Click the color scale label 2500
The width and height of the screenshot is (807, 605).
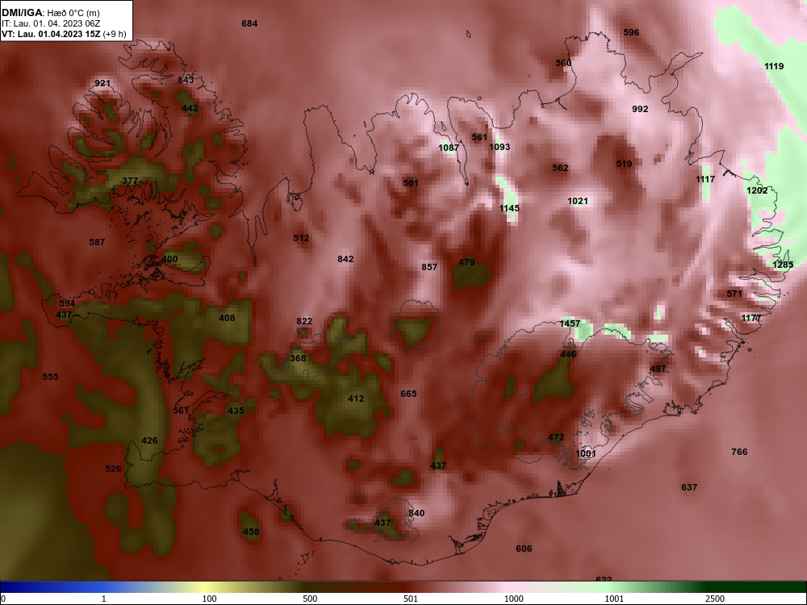[x=715, y=599]
